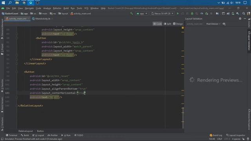
Task: Hide the Layout Validation panel with the minus icon
Action: click(245, 19)
